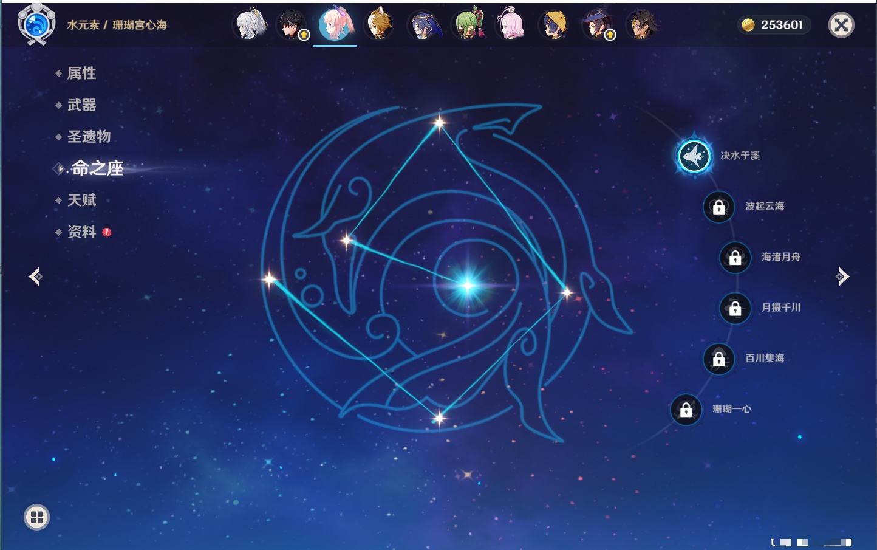Screen dimensions: 877x550
Task: Click the red alert badge beside 资料
Action: coord(107,232)
